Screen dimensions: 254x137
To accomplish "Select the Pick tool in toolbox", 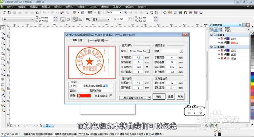I will point(3,28).
